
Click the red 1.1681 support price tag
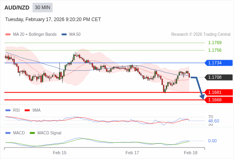pos(219,93)
